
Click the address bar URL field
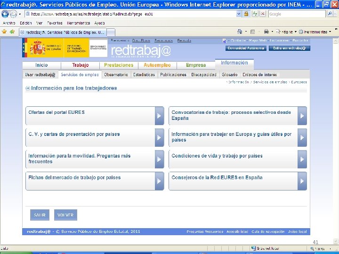tap(130, 14)
